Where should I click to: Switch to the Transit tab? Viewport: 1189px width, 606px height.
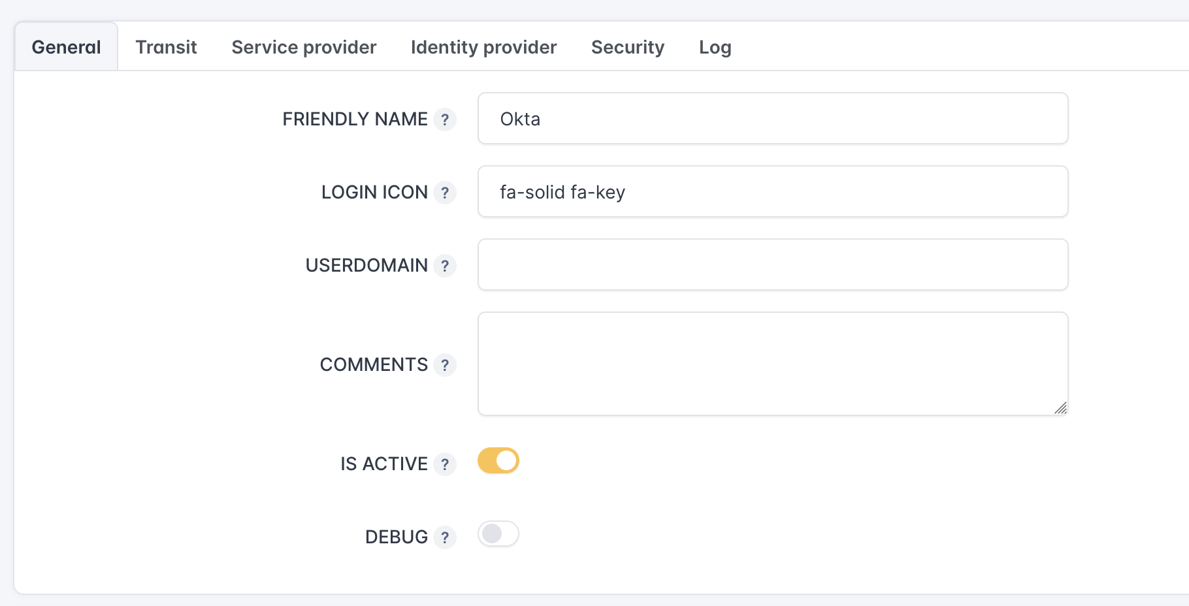tap(166, 47)
